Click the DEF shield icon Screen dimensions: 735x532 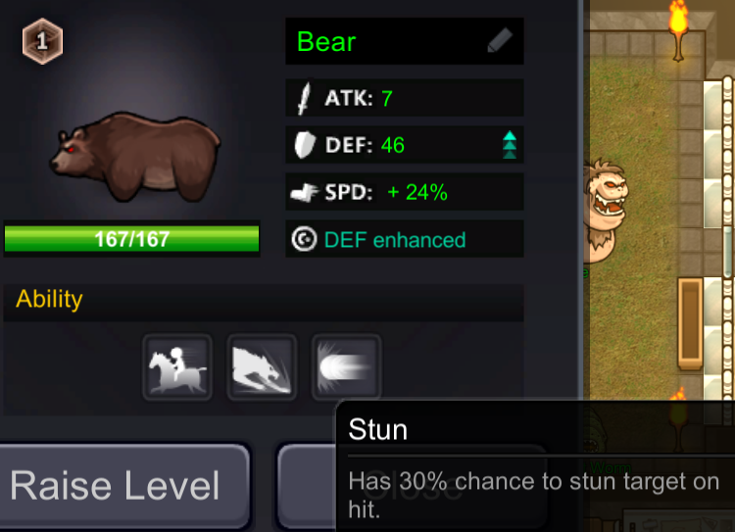point(305,145)
